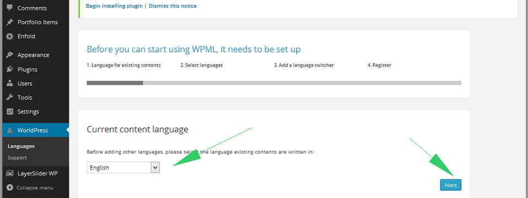Click the Plugins plug icon

(x=10, y=70)
